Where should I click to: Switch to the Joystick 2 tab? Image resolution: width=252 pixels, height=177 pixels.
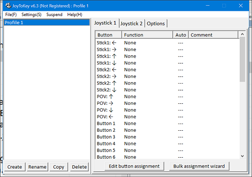[x=131, y=24]
